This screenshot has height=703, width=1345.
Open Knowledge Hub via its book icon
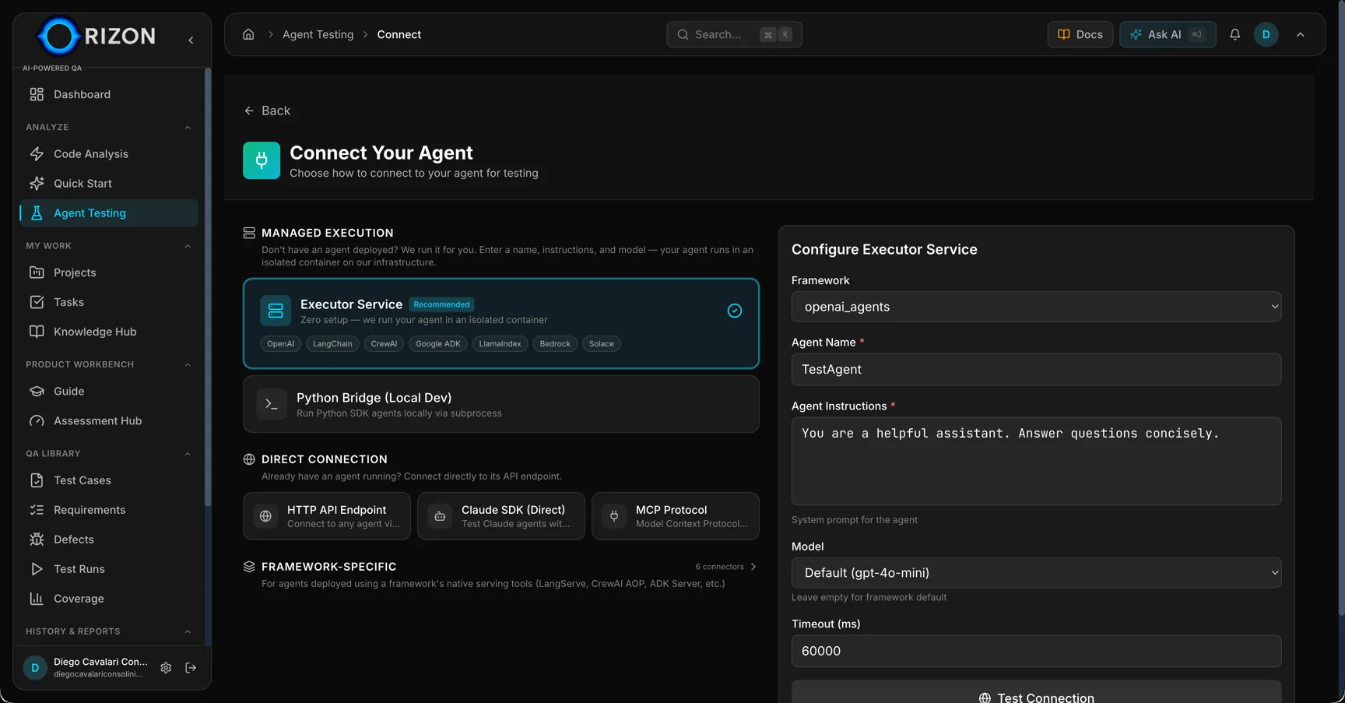pyautogui.click(x=37, y=331)
